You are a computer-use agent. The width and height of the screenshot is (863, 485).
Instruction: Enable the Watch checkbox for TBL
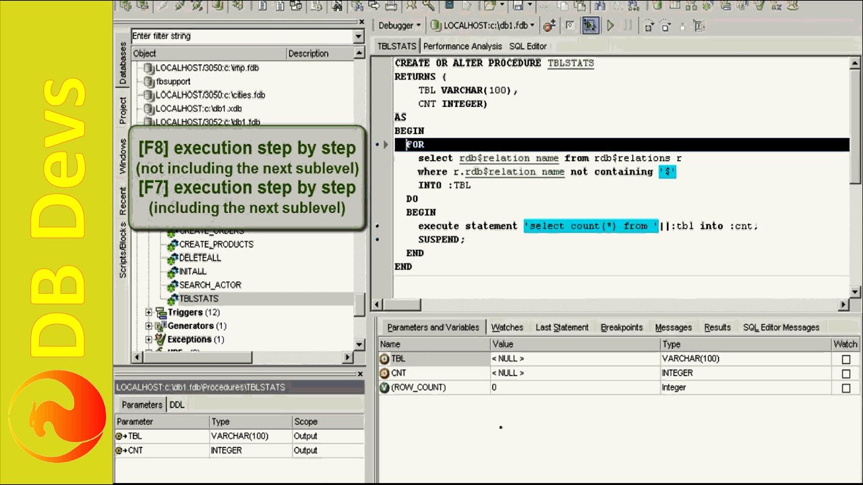coord(845,360)
